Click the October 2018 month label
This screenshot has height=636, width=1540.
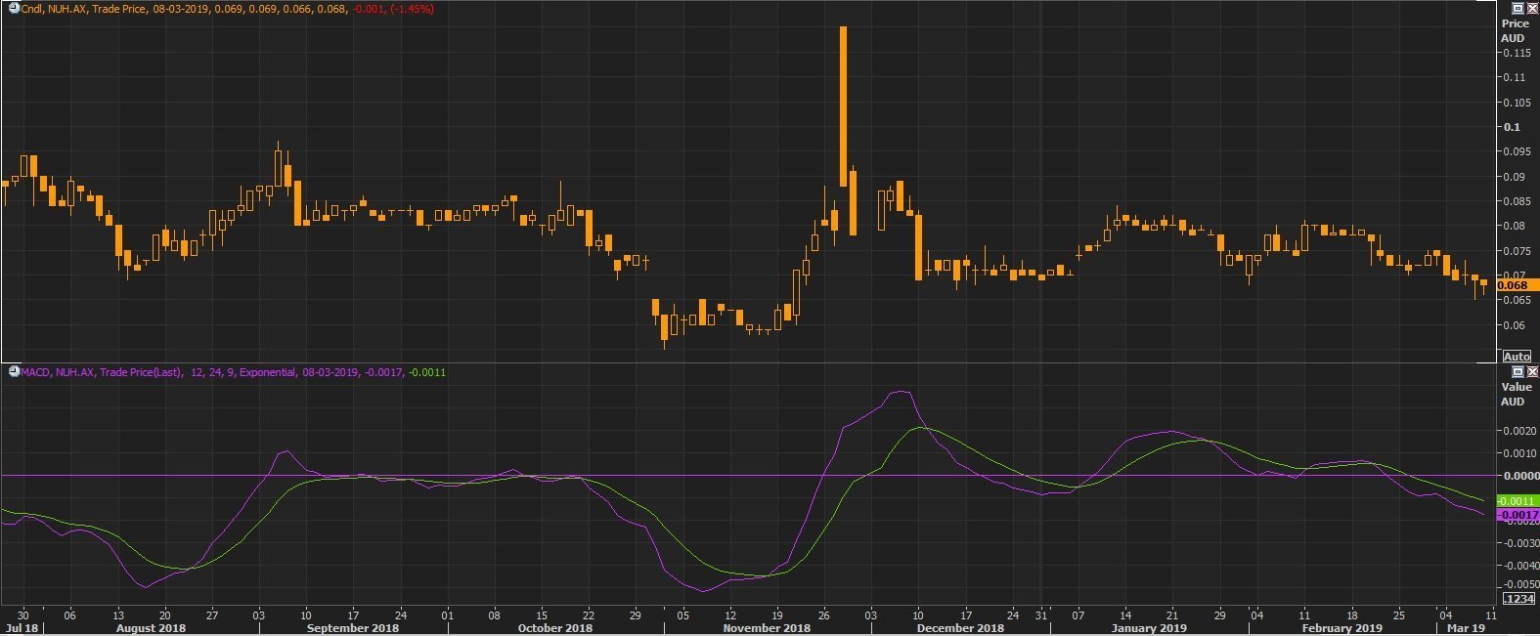554,628
